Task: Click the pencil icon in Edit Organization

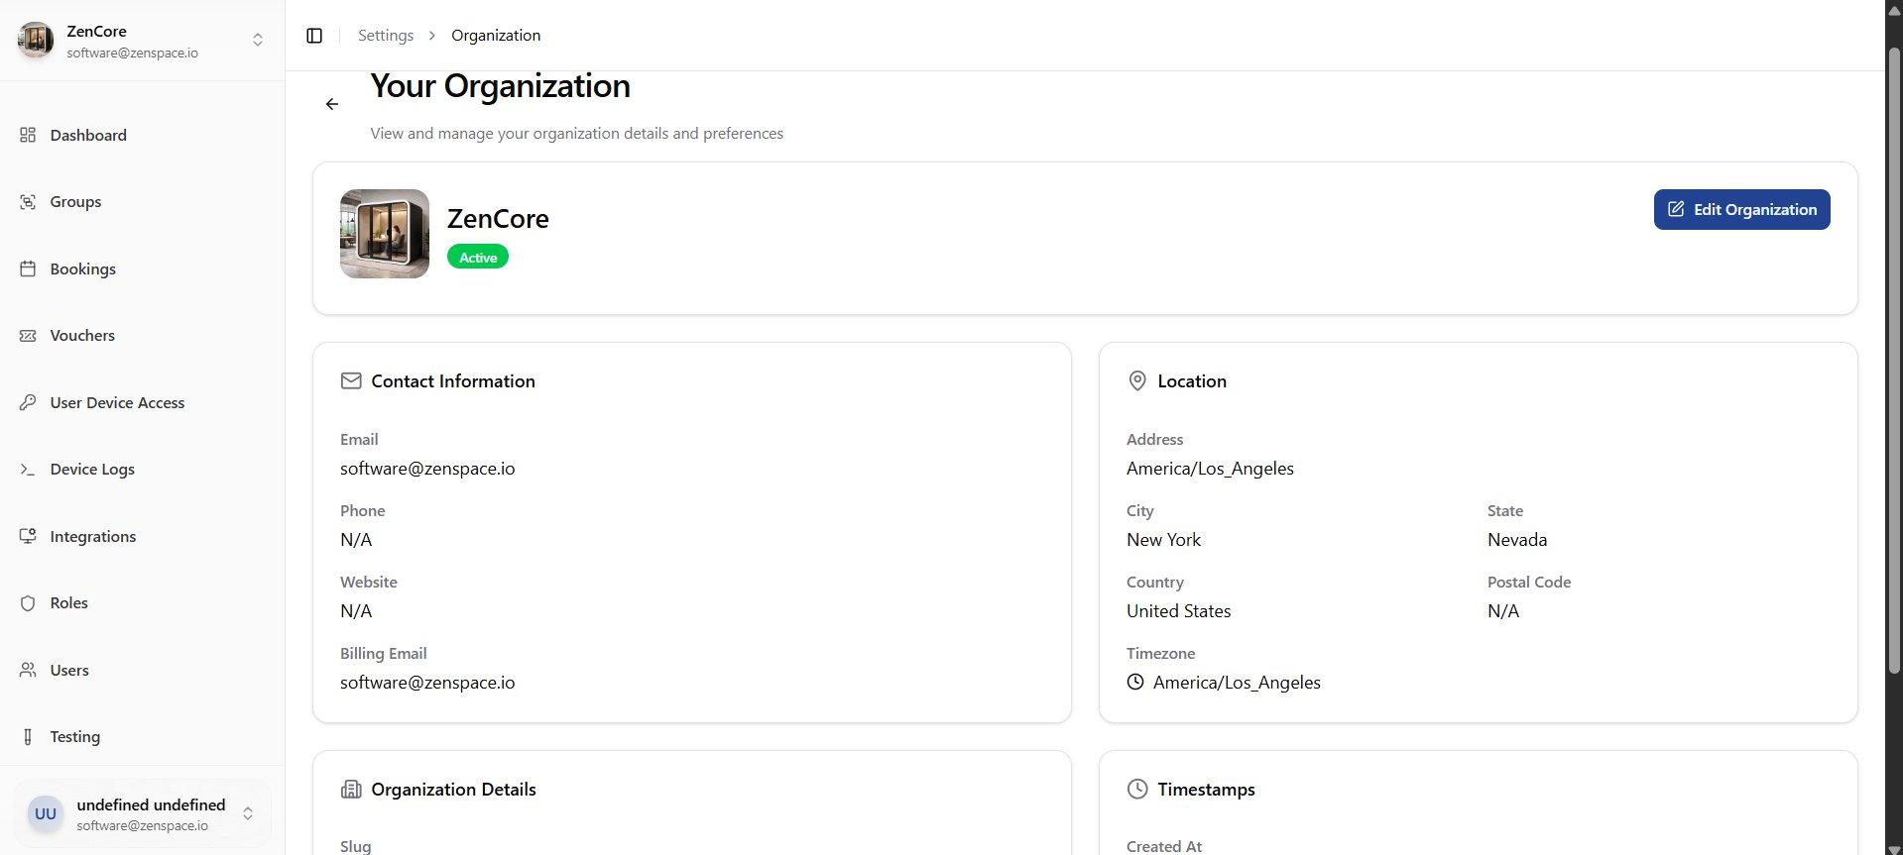Action: pyautogui.click(x=1676, y=209)
